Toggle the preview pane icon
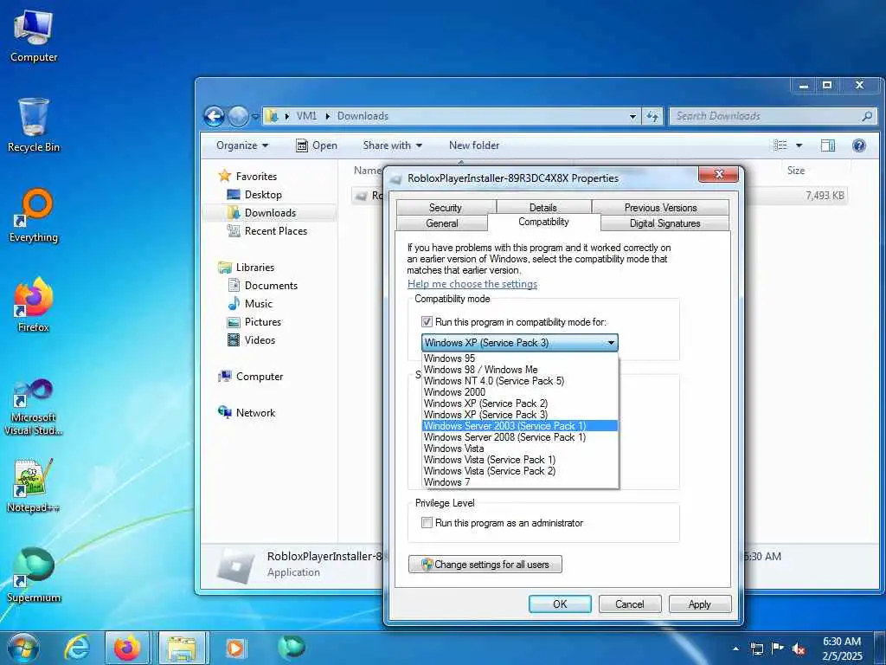The height and width of the screenshot is (665, 886). point(828,145)
